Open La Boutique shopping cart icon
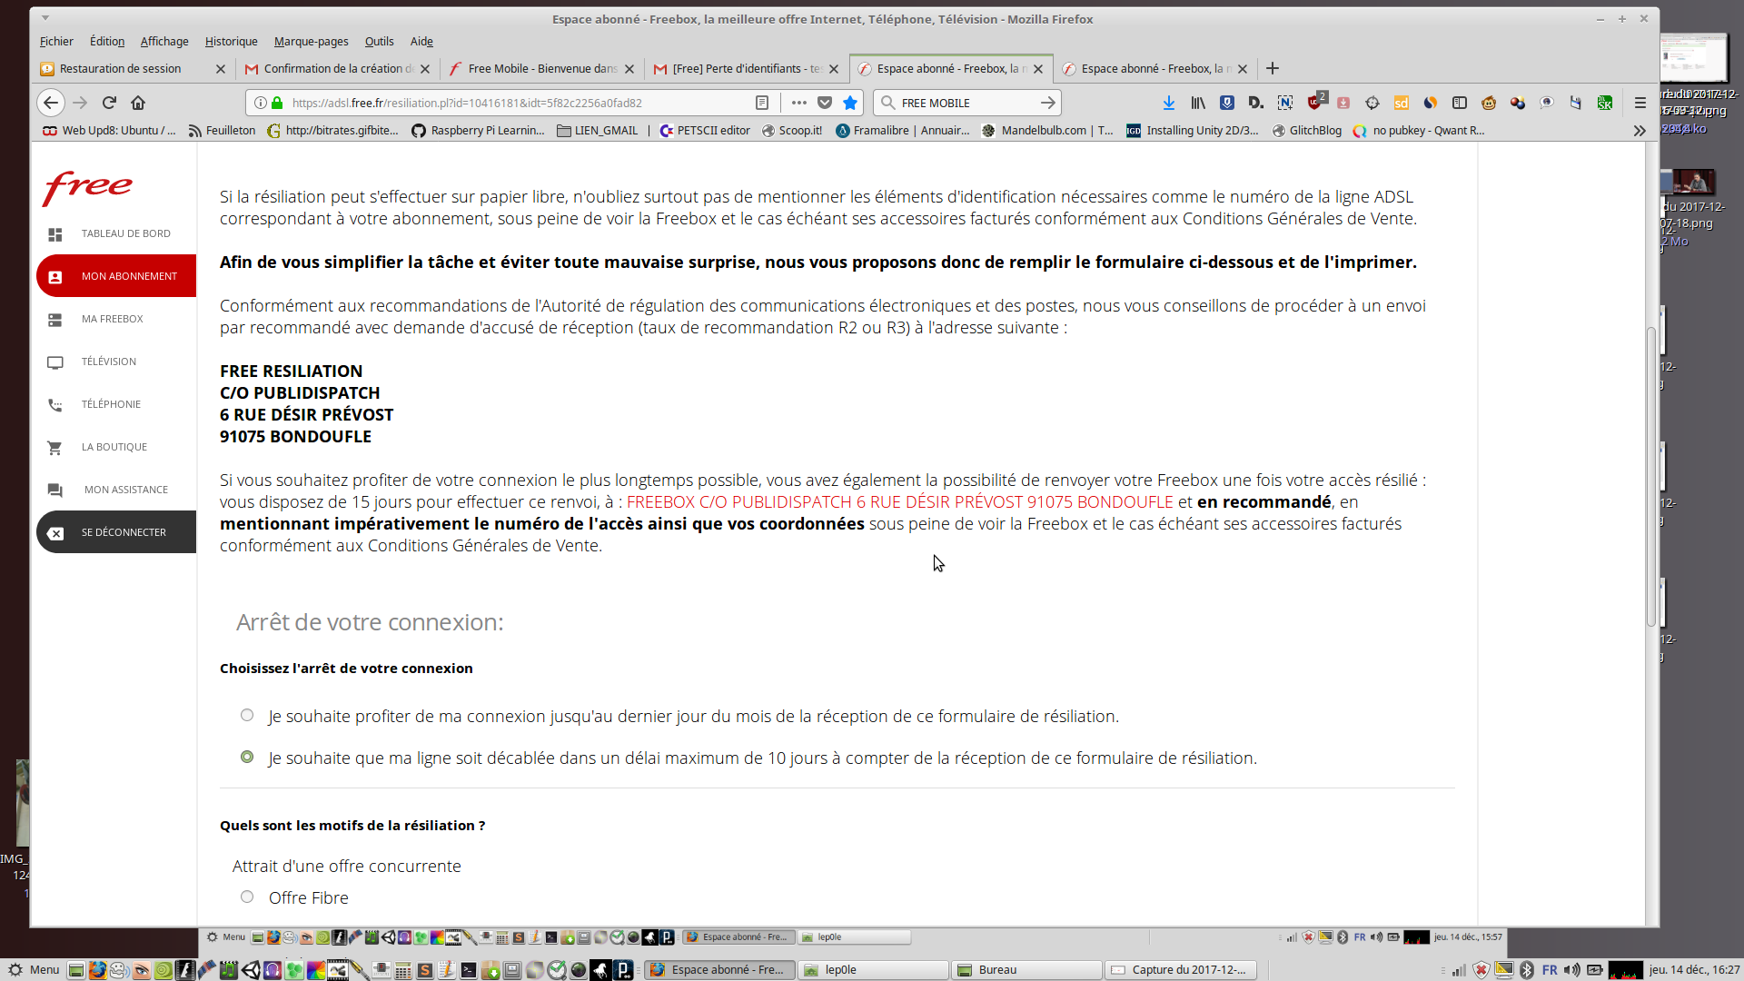The image size is (1744, 981). [x=55, y=447]
